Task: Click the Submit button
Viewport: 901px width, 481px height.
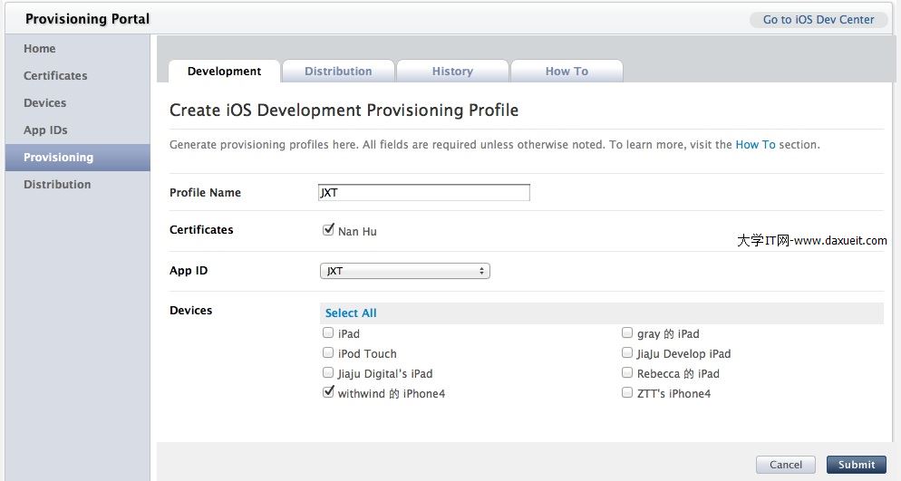Action: pyautogui.click(x=856, y=465)
